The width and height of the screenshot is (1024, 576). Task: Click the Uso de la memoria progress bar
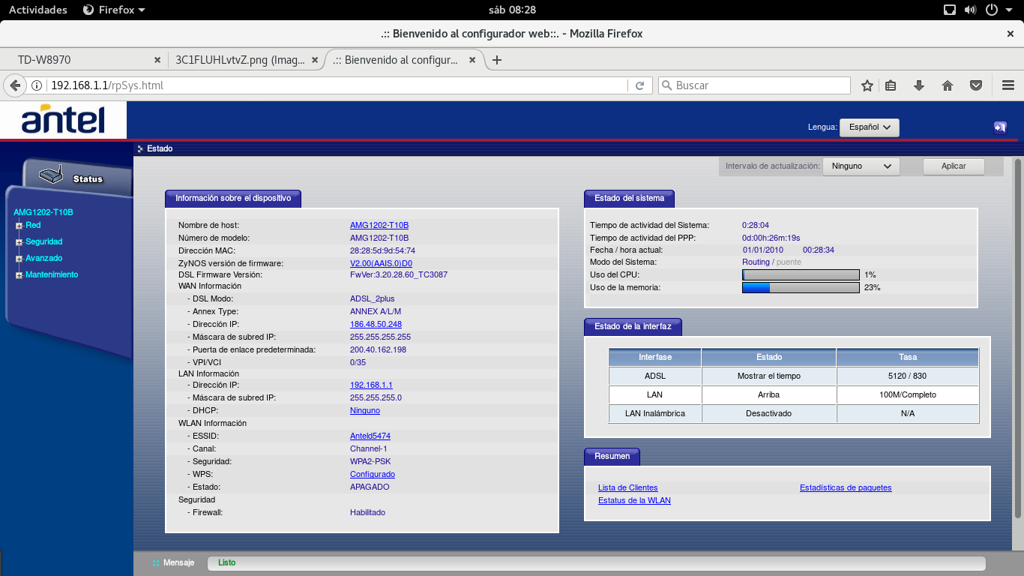pos(801,287)
